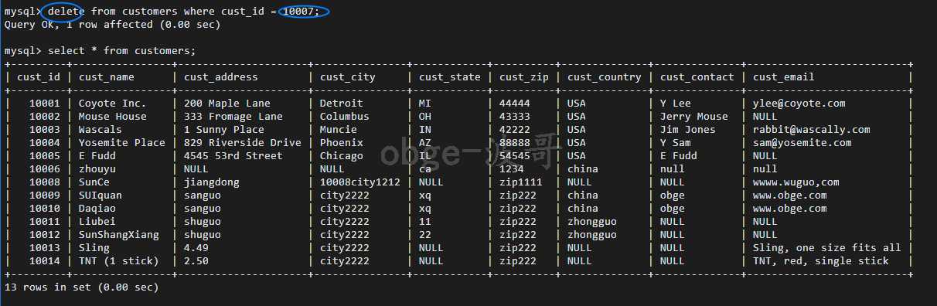
Task: Click the zip value 1234
Action: (x=512, y=169)
